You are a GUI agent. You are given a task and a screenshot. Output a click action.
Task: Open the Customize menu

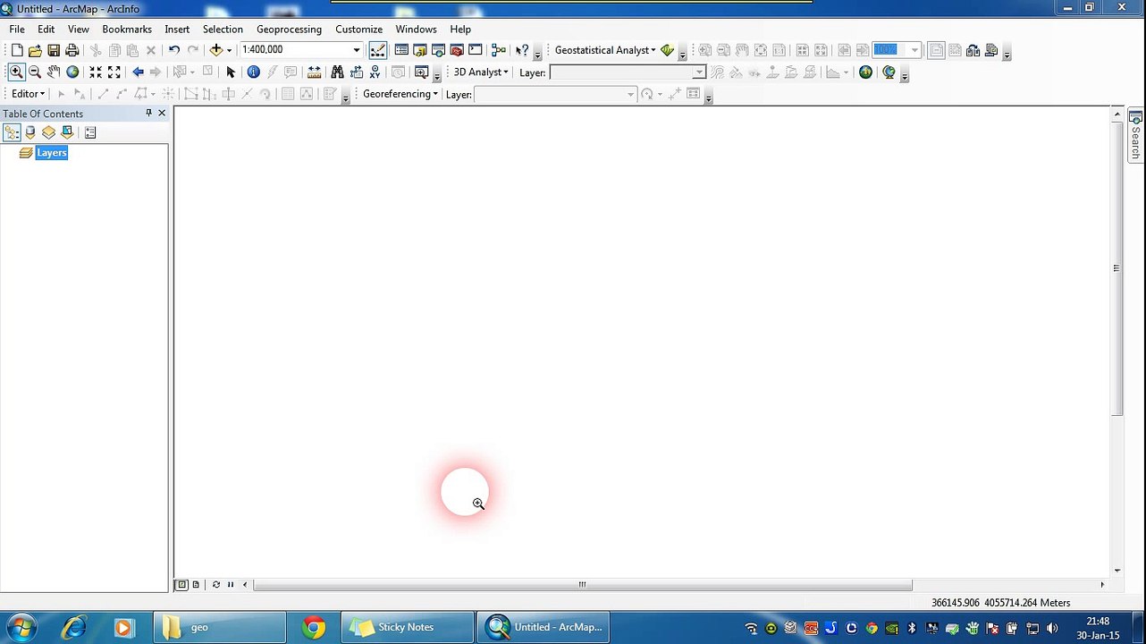pyautogui.click(x=358, y=30)
